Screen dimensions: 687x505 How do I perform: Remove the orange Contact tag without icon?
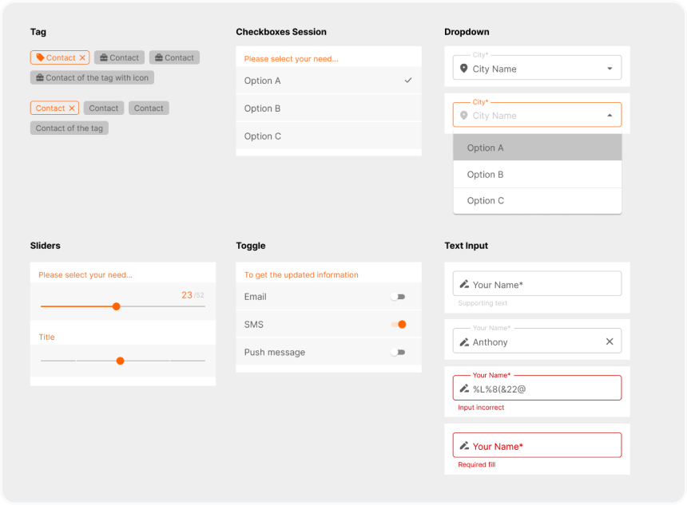(x=72, y=108)
